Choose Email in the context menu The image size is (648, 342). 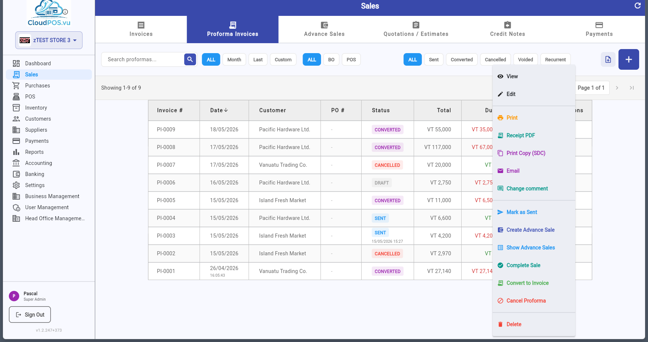(534, 171)
